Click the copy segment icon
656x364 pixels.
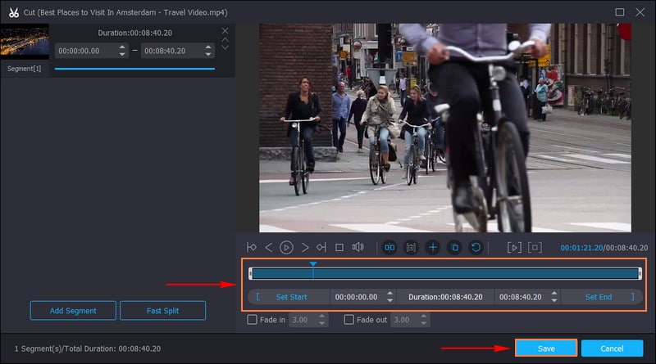(454, 247)
